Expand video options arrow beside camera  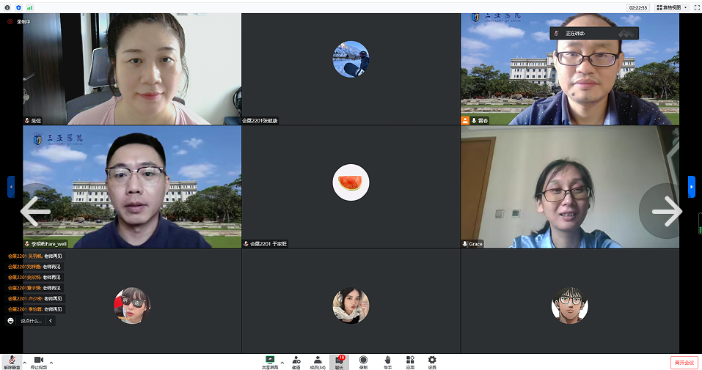(x=51, y=362)
